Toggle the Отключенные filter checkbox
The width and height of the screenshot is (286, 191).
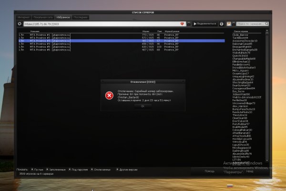coord(92,169)
